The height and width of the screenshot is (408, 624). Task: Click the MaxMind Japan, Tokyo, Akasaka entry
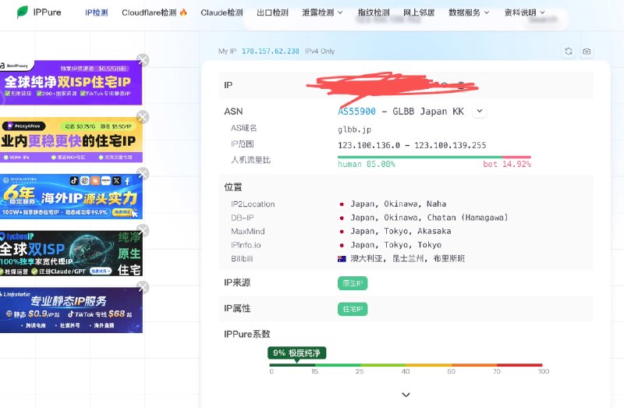point(401,231)
